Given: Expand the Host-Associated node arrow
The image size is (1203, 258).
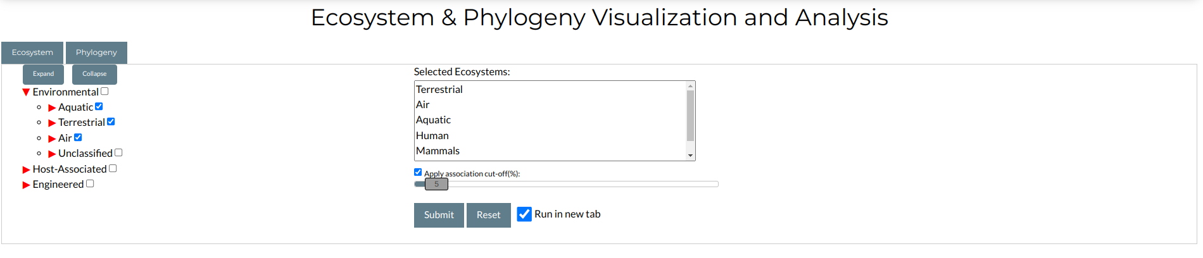Looking at the screenshot, I should coord(26,169).
